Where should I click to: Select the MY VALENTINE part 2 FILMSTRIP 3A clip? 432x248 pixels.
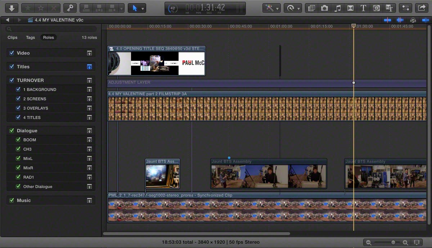267,106
